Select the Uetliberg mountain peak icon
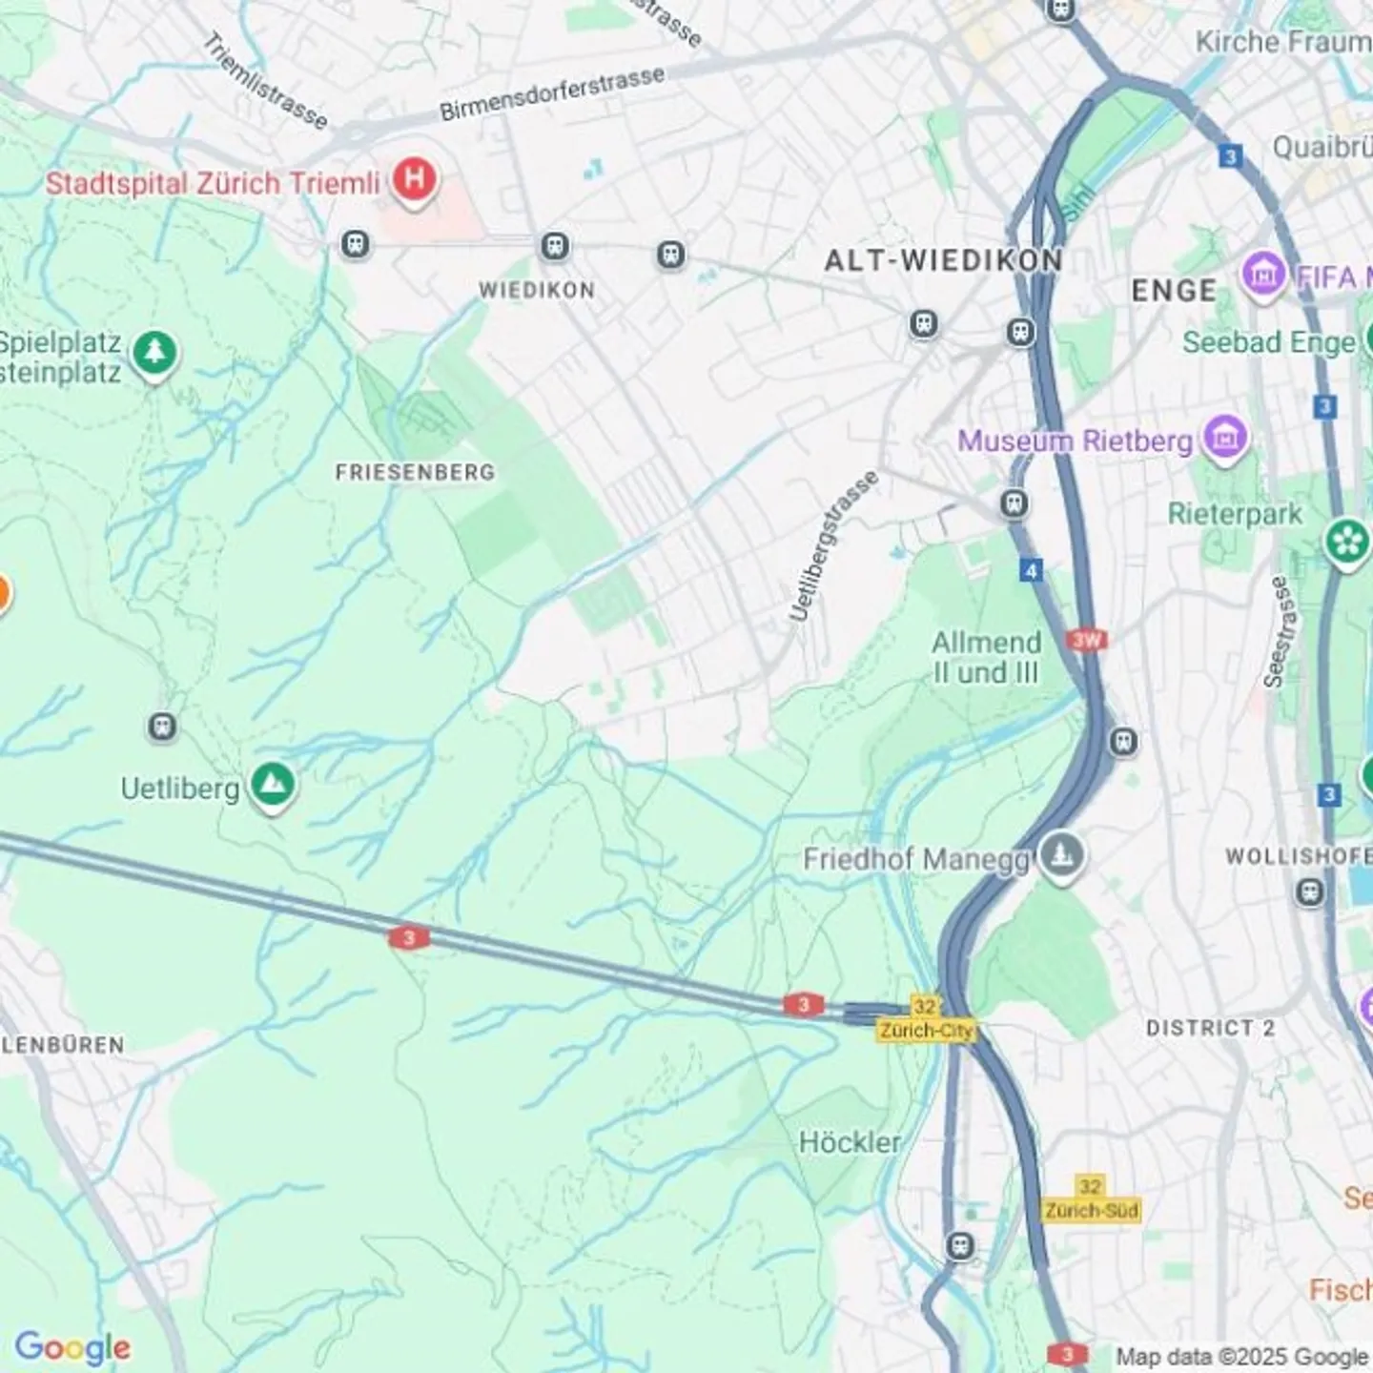1373x1373 pixels. (274, 787)
